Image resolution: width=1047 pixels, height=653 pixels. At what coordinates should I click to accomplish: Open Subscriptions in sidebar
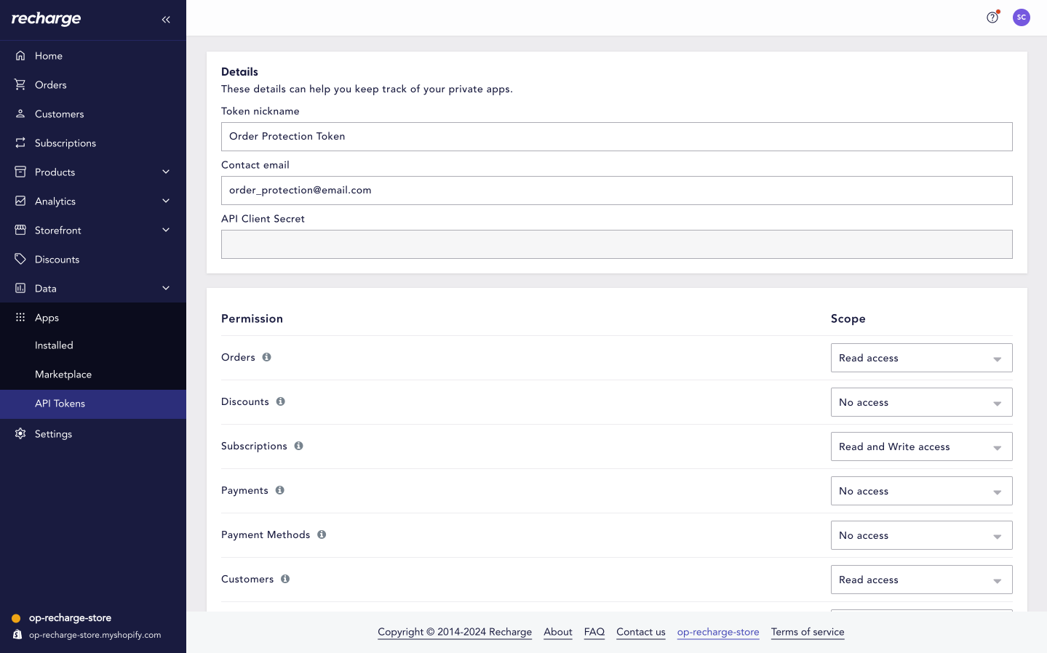93,143
